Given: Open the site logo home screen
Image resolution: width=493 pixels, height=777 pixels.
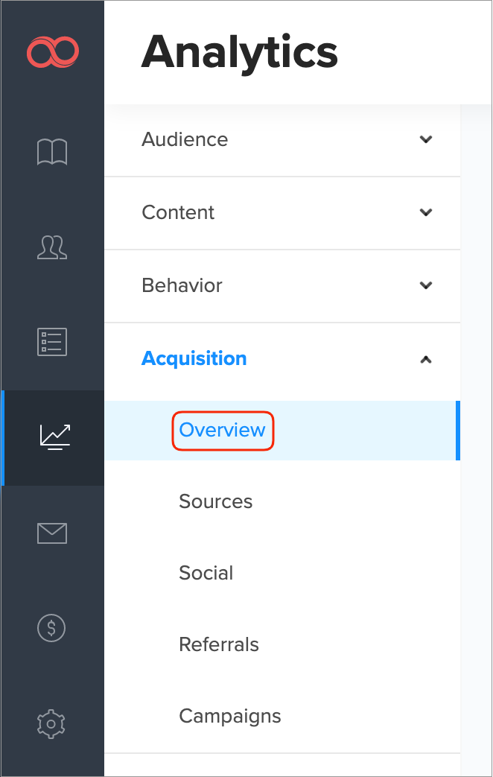Looking at the screenshot, I should click(51, 52).
